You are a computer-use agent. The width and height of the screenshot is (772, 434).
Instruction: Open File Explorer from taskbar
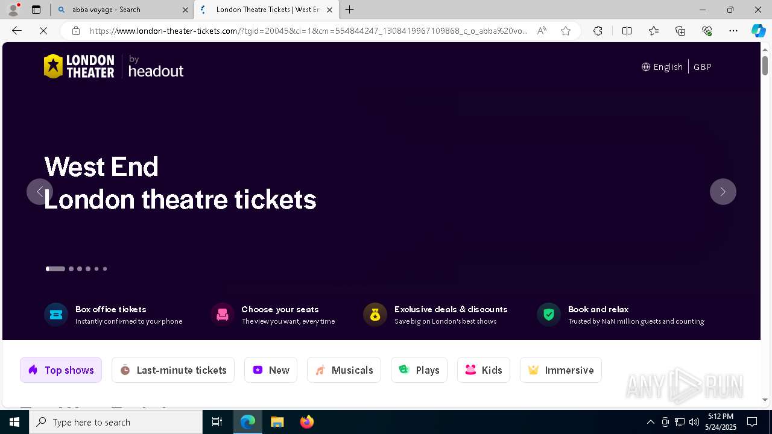[277, 422]
